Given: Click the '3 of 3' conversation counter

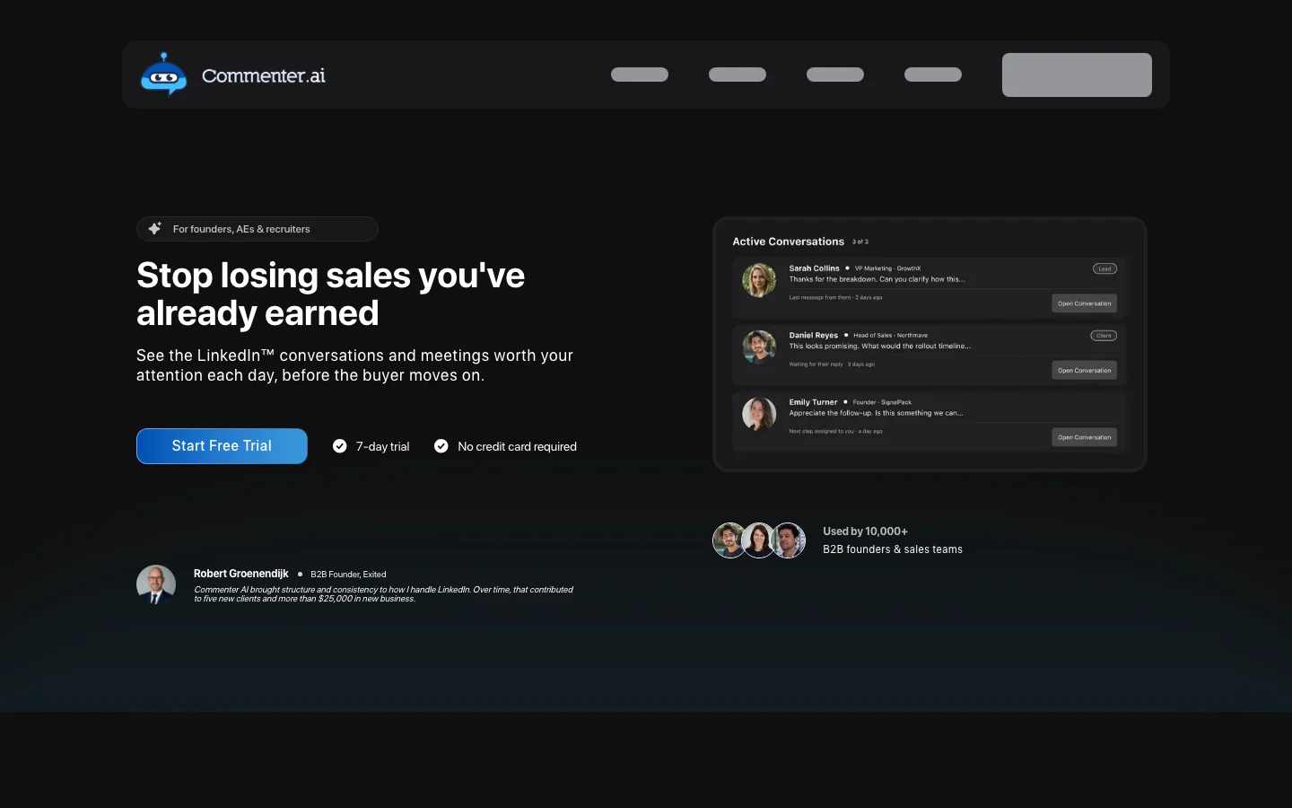Looking at the screenshot, I should coord(860,242).
